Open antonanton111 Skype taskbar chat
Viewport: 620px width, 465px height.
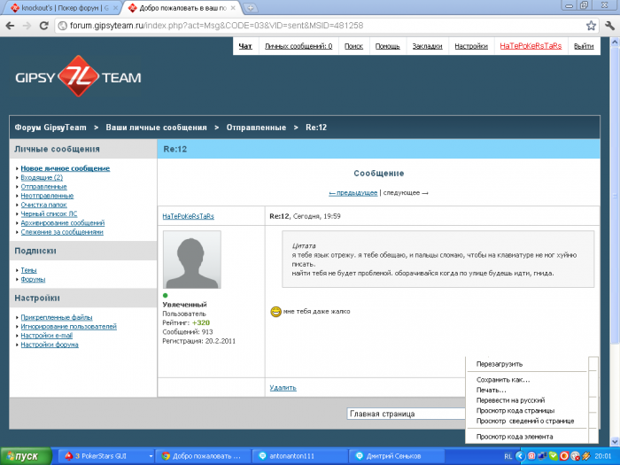(x=300, y=456)
